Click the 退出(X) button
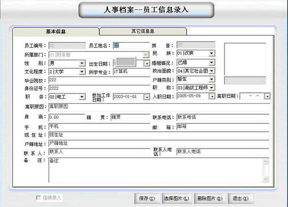 point(240,198)
